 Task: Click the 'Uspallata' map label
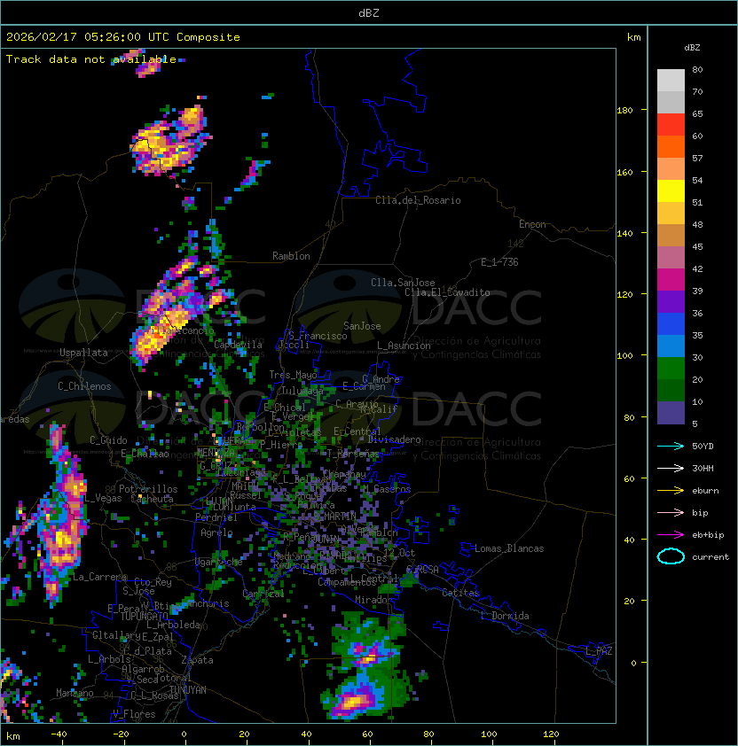(83, 353)
